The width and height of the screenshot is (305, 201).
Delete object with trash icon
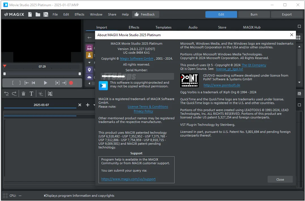23,94
